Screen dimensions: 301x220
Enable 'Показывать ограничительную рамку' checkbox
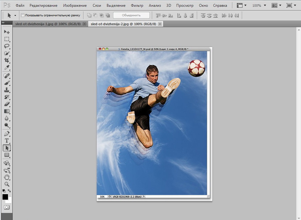click(x=23, y=15)
